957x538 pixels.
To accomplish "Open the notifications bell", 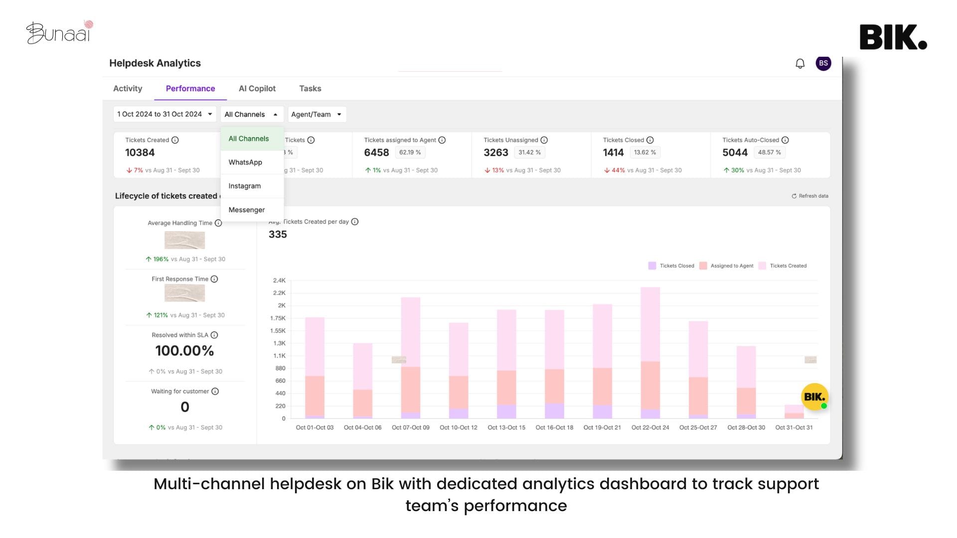I will click(800, 64).
